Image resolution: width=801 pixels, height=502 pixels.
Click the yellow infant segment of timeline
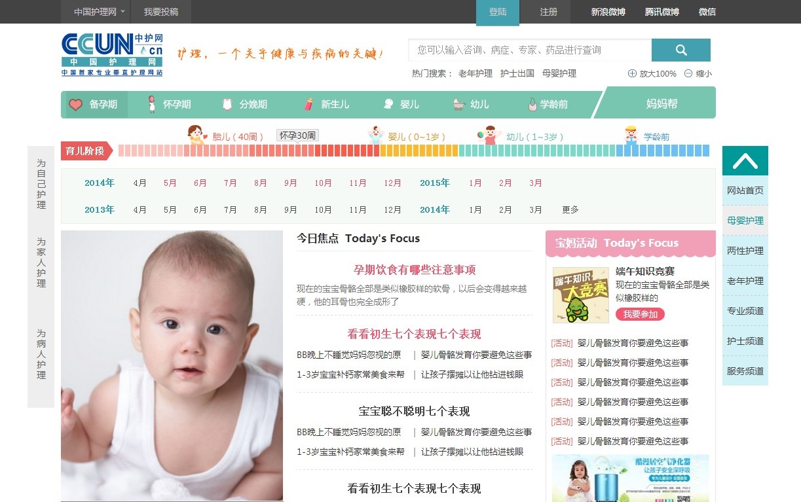(419, 151)
